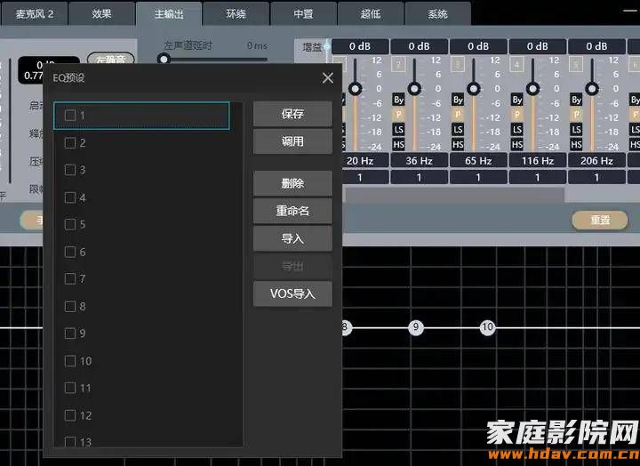Select LS low-shelf icon for 116 Hz band
Viewport: 640px width, 466px height.
[516, 130]
